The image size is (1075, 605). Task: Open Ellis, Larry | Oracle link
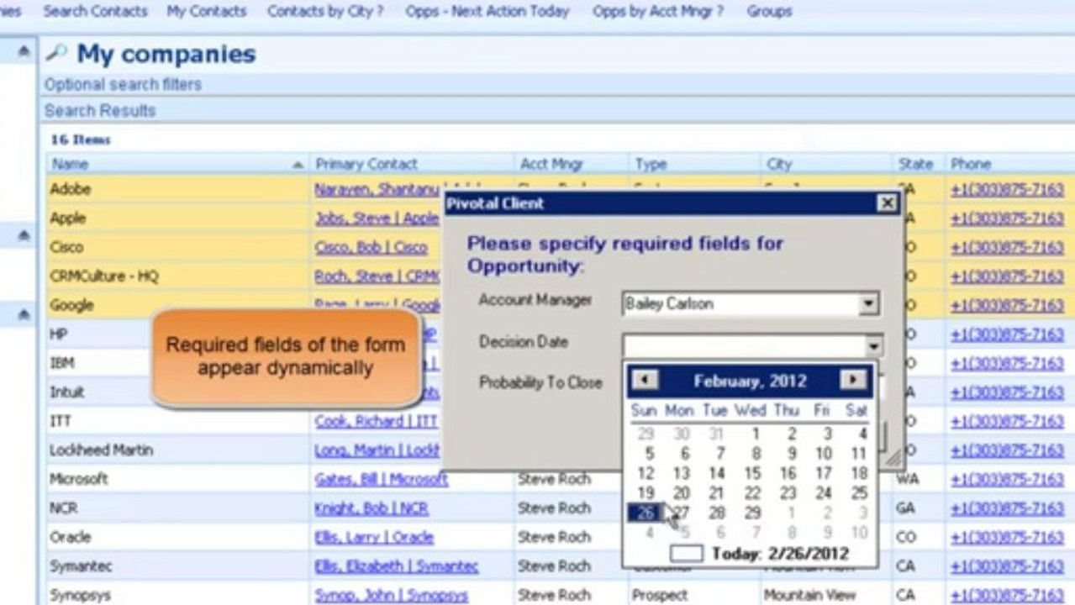[x=374, y=537]
